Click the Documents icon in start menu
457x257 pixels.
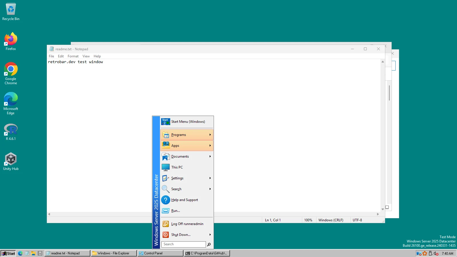pyautogui.click(x=166, y=156)
